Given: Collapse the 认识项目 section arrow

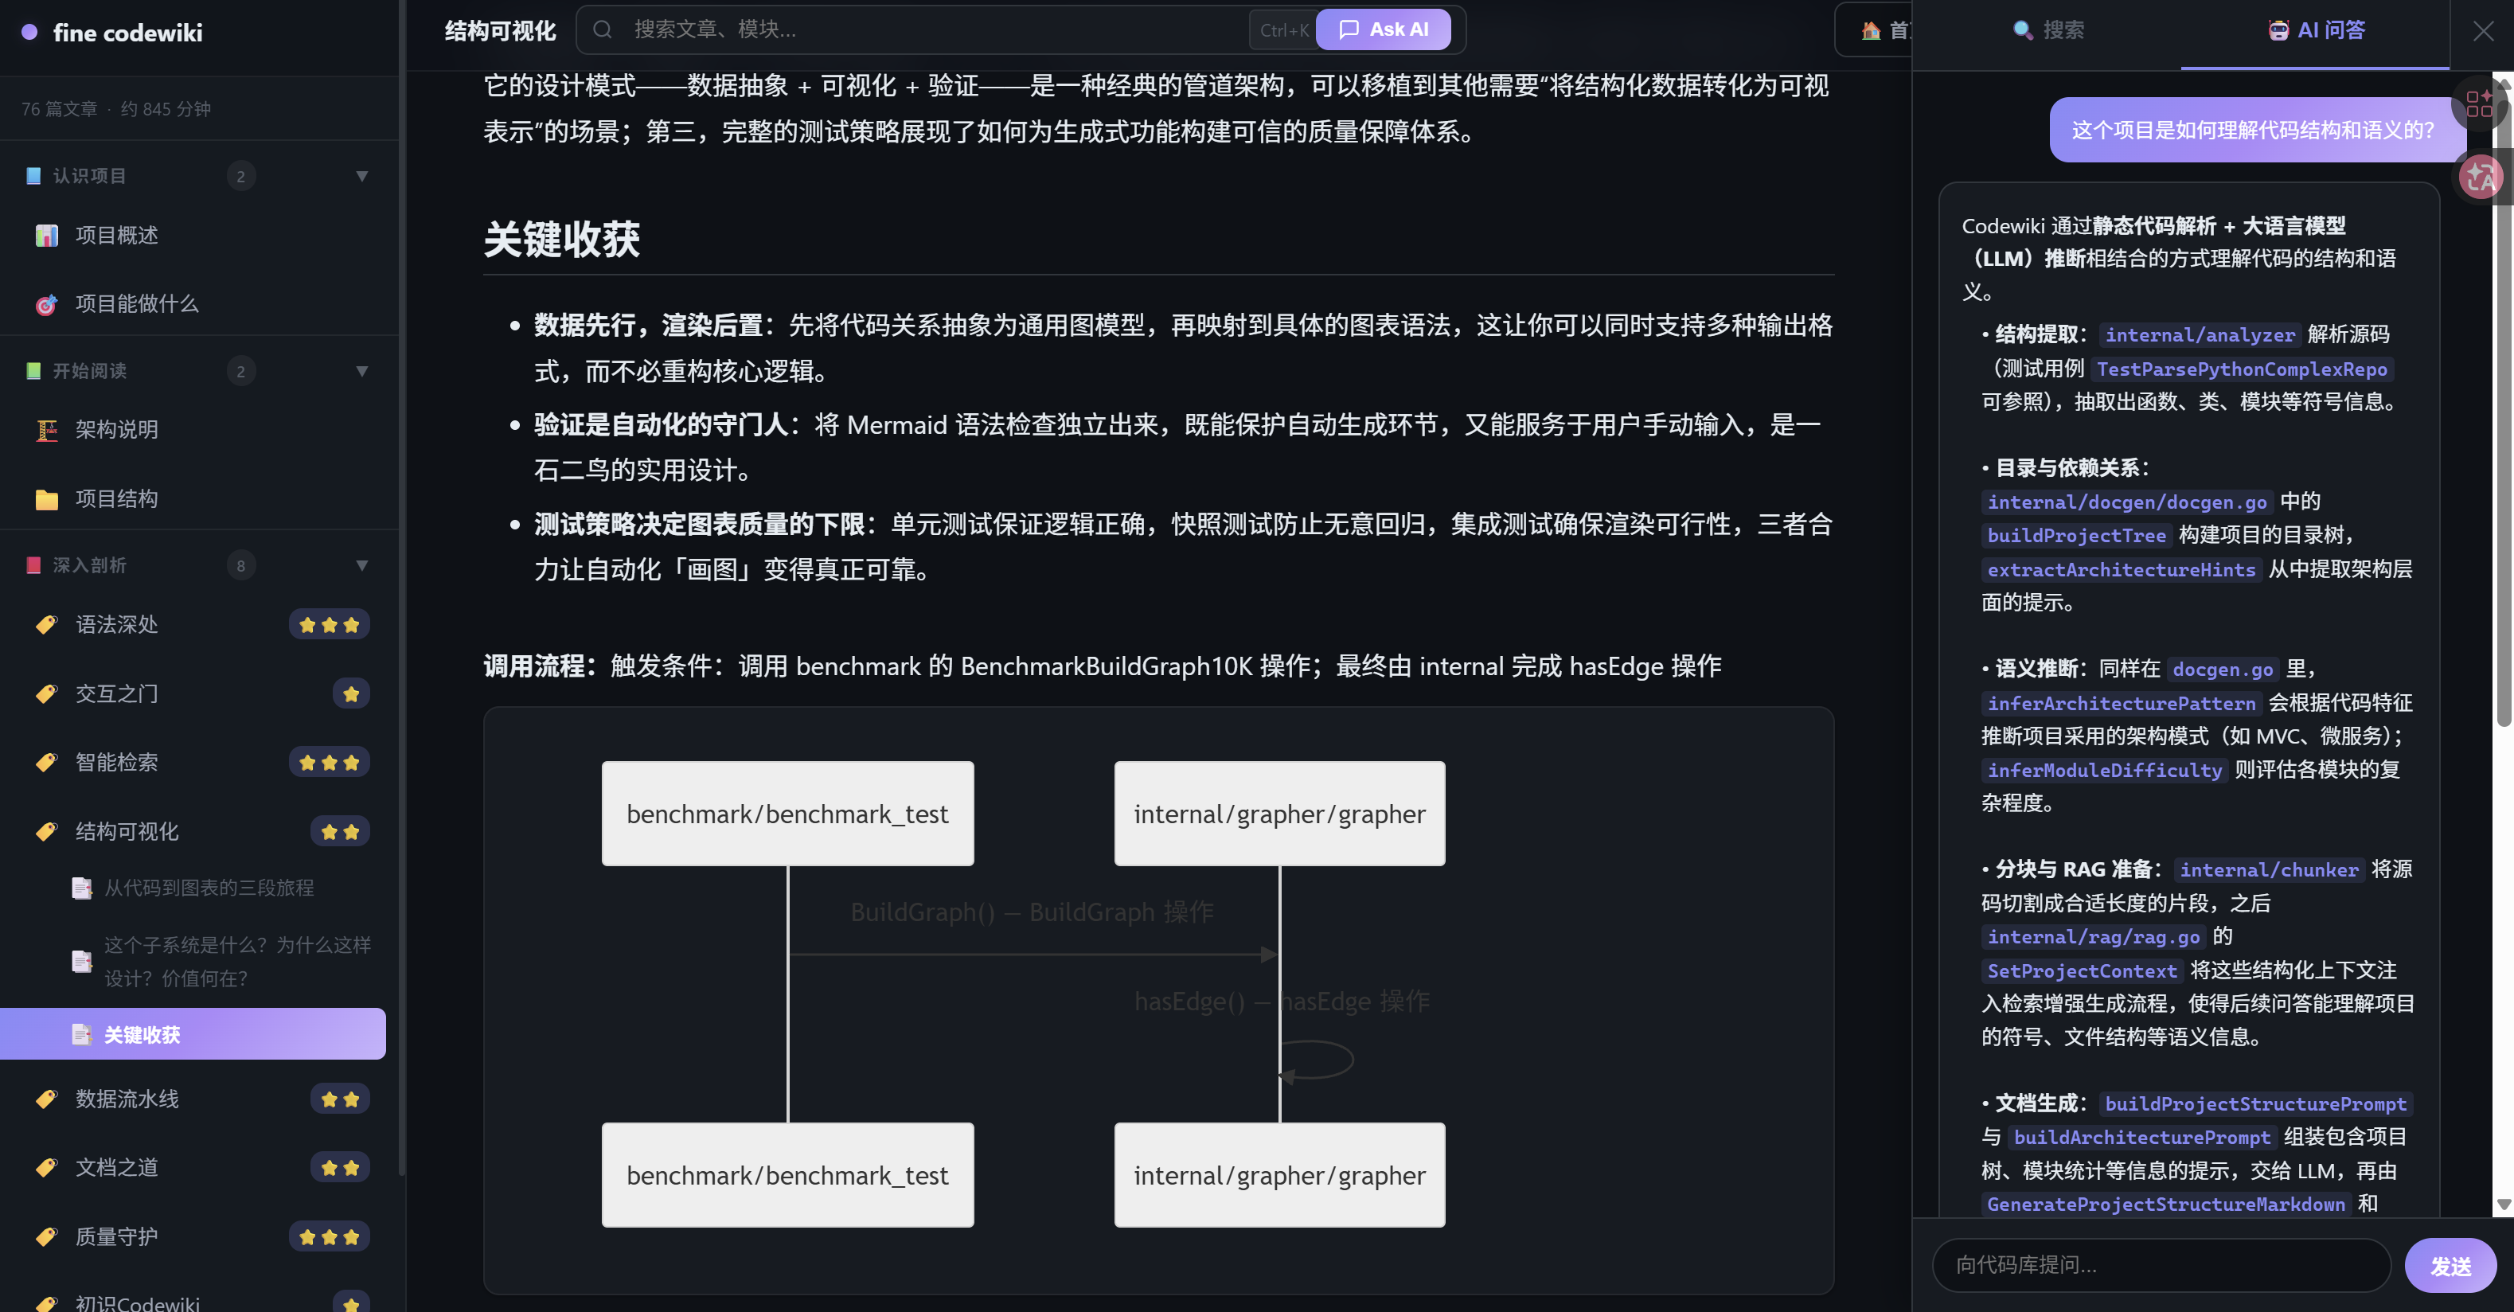Looking at the screenshot, I should 362,176.
